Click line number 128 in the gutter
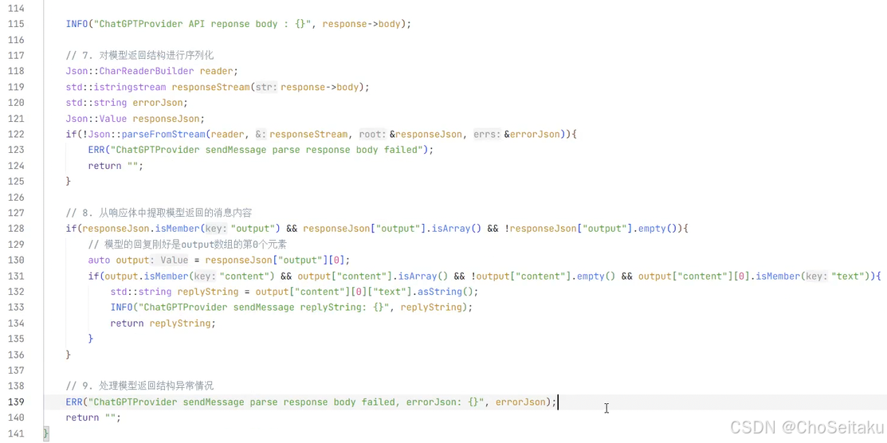Screen dimensions: 887x443 tap(15, 229)
